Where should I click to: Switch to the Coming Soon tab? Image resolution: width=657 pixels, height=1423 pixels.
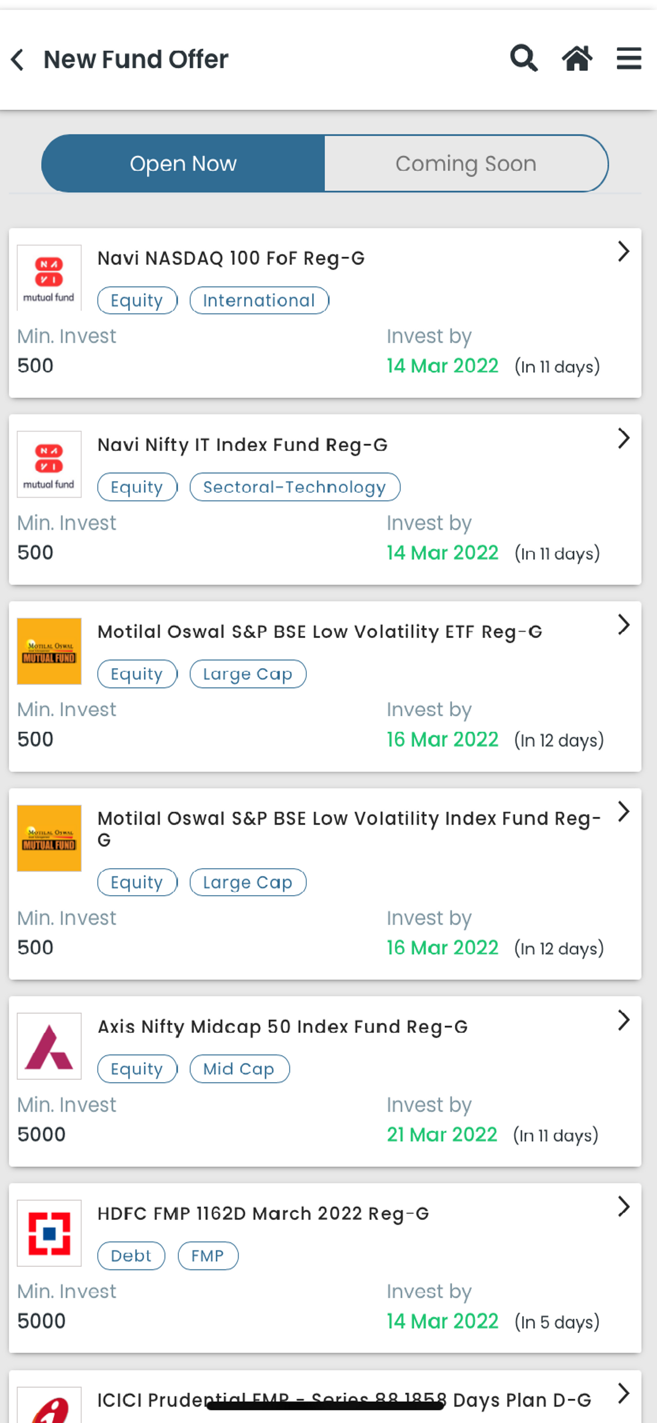point(466,164)
